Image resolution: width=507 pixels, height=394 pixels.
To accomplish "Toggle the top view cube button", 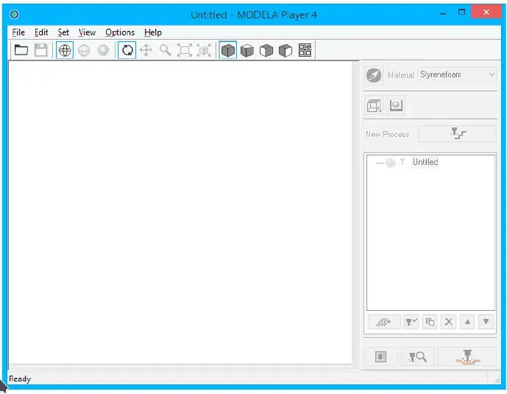I will click(228, 50).
